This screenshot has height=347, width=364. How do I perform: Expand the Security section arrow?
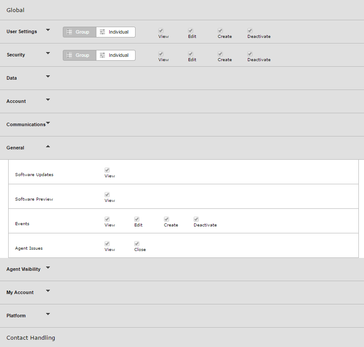pos(48,53)
